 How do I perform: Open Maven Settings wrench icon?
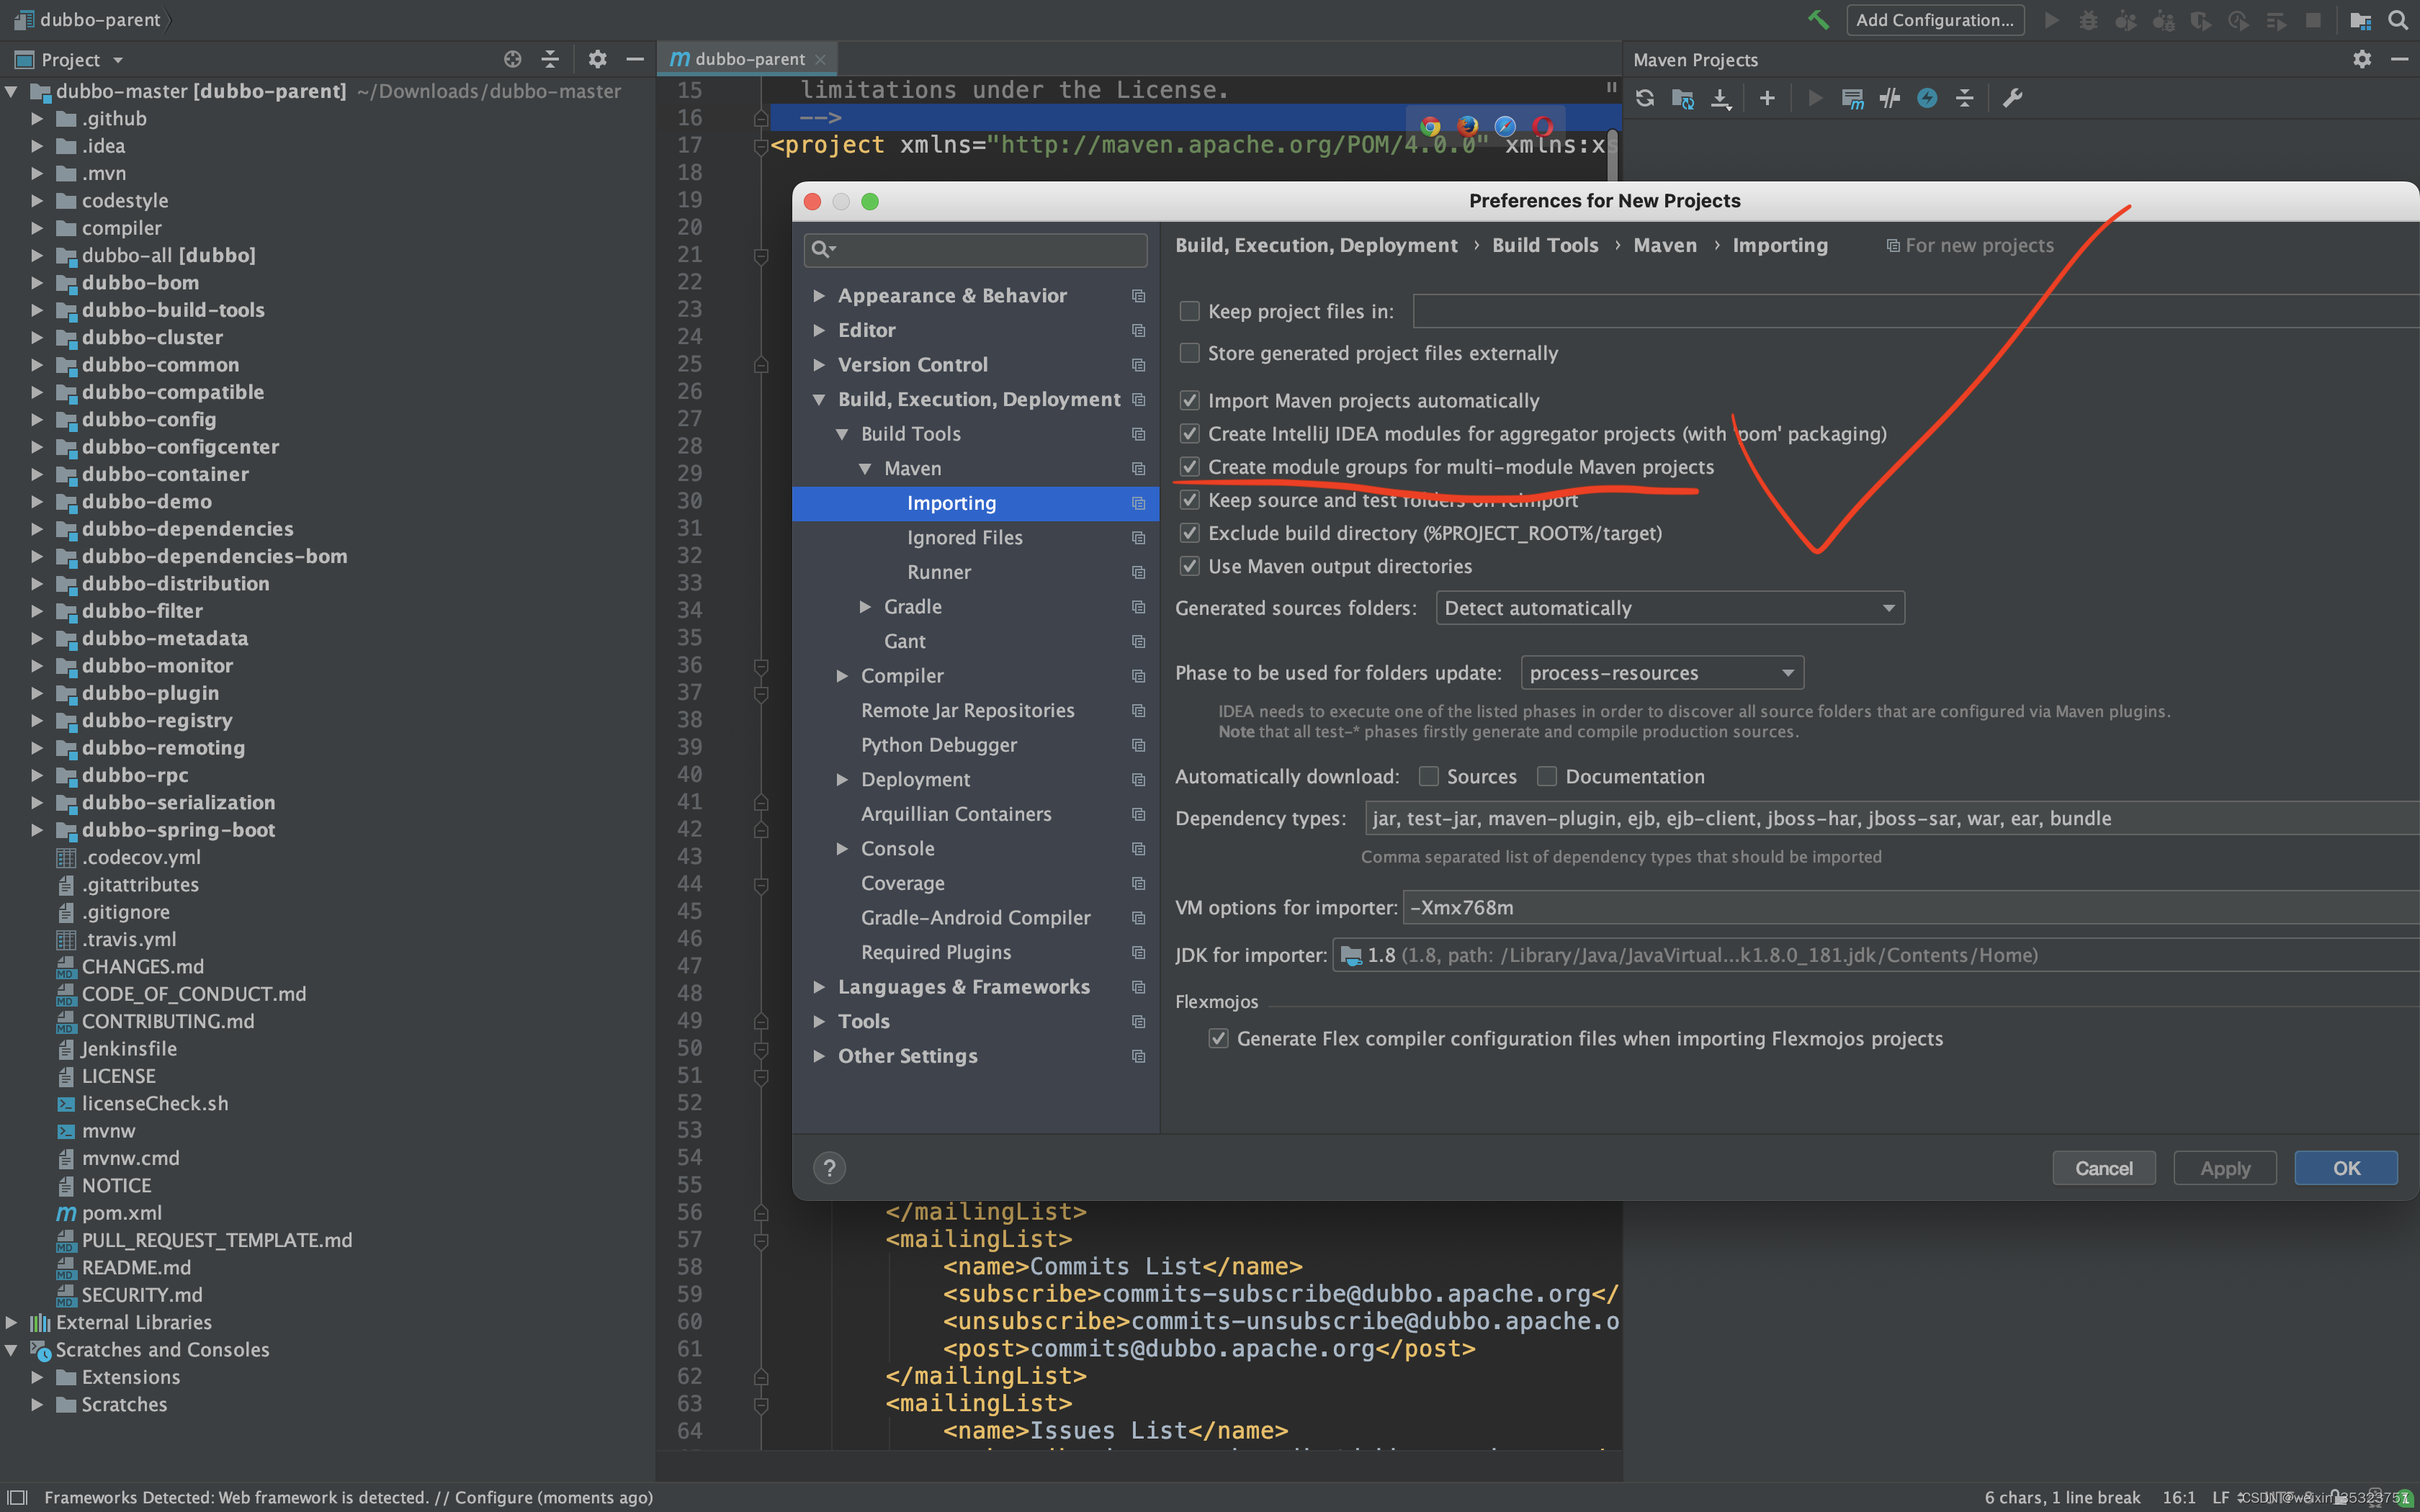click(x=2012, y=98)
